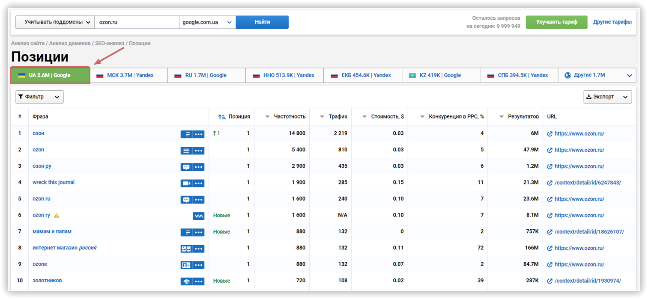Switch to RU 1.7M Google tab
Viewport: 648px width, 299px height.
(x=206, y=75)
